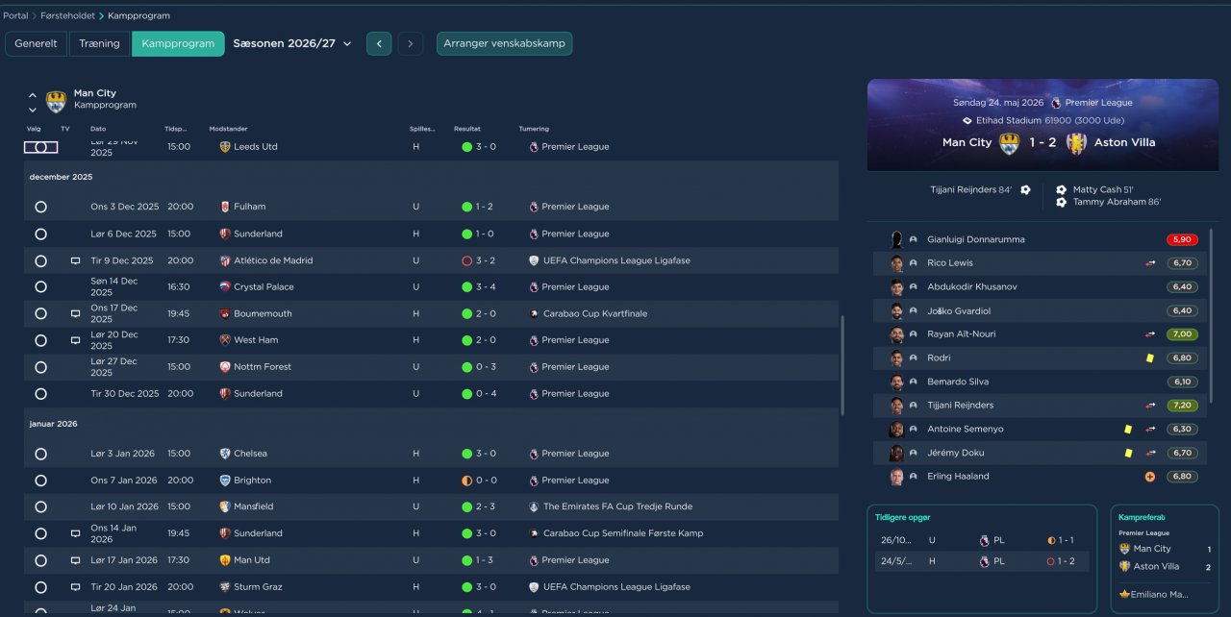Click the yellow card icon on Rodri row
This screenshot has height=617, width=1231.
(x=1149, y=358)
